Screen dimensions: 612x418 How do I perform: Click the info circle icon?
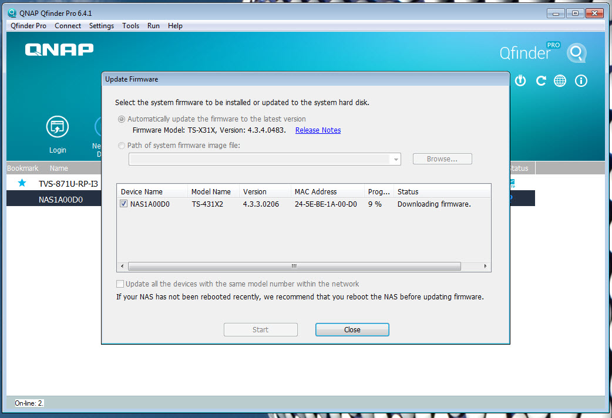[581, 81]
